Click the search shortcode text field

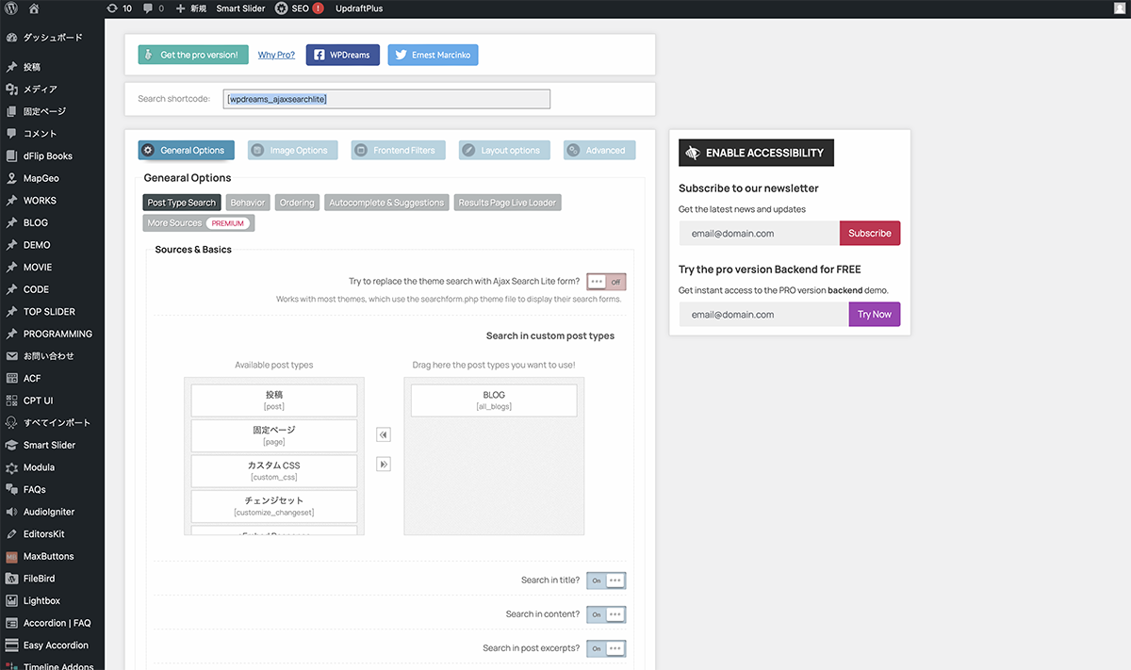(386, 99)
